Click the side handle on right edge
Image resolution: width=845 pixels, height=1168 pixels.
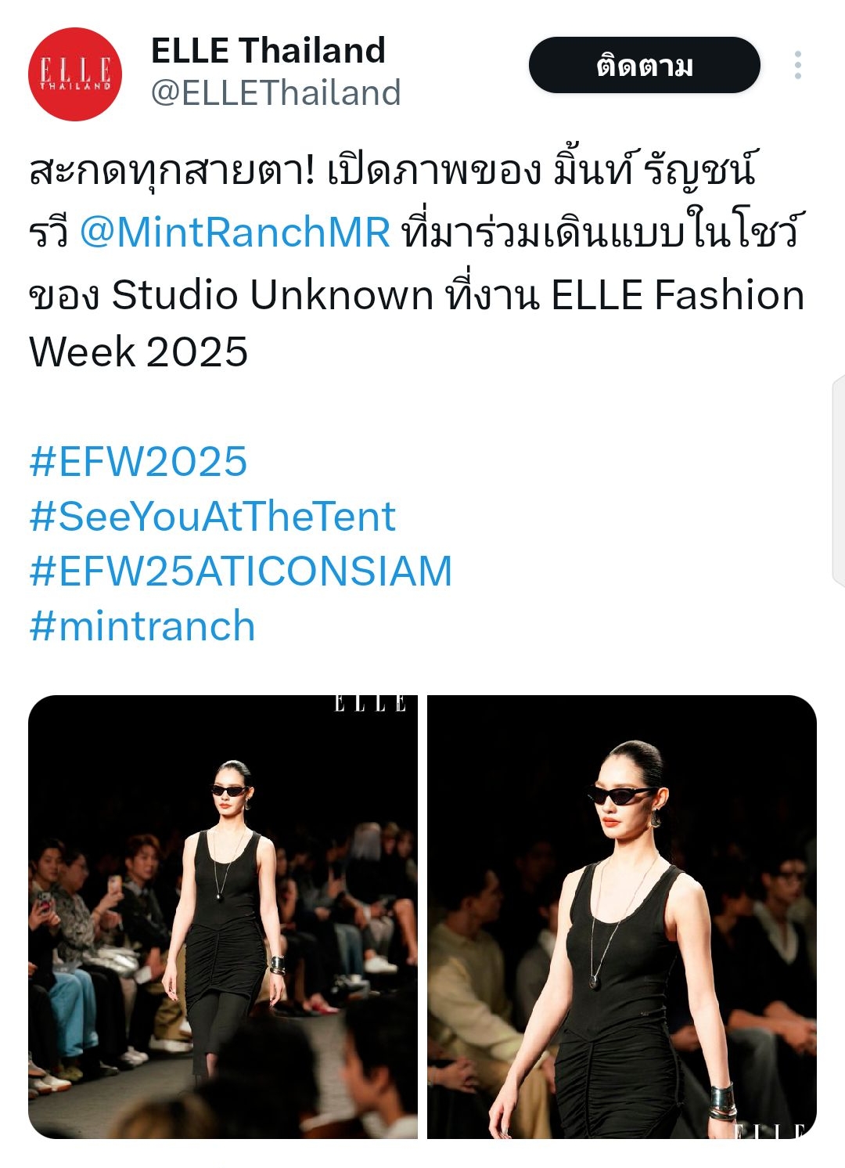(x=838, y=481)
